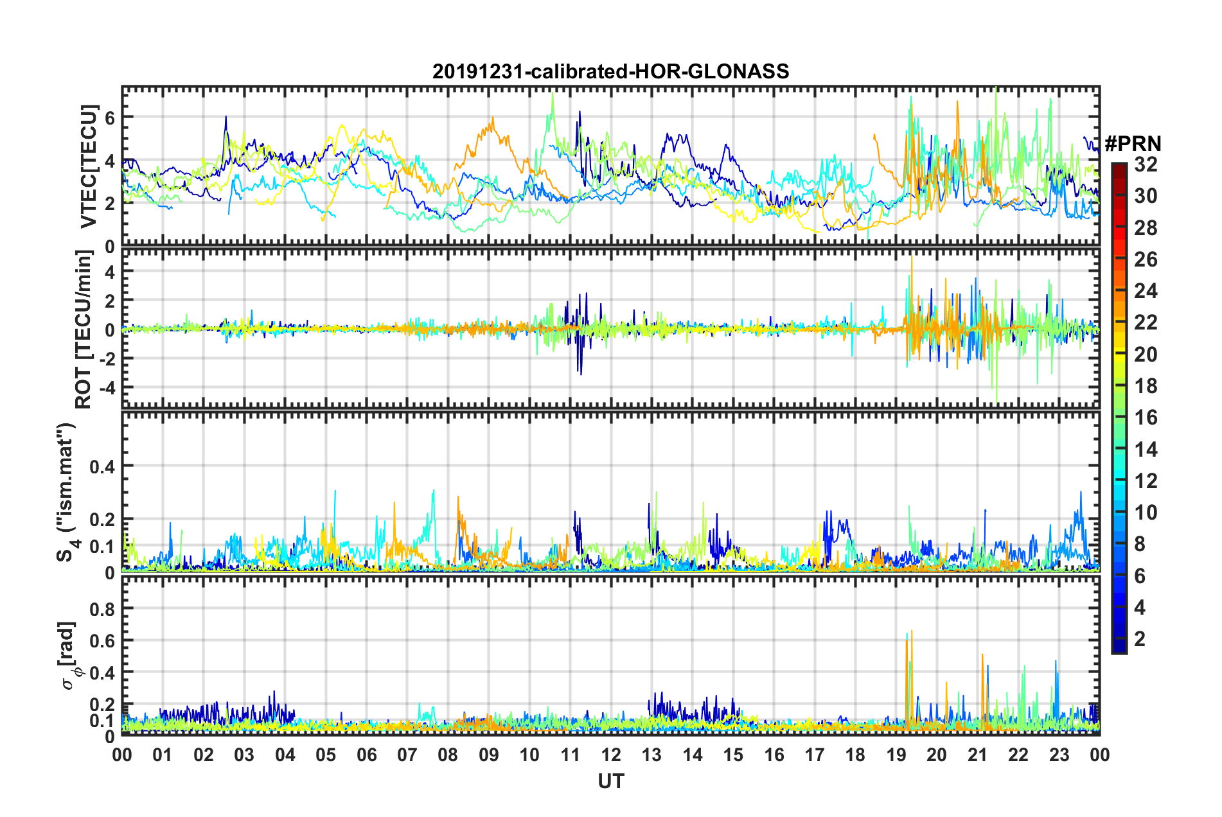The width and height of the screenshot is (1222, 817).
Task: Click the 10 hour tick on UT axis
Action: (529, 755)
